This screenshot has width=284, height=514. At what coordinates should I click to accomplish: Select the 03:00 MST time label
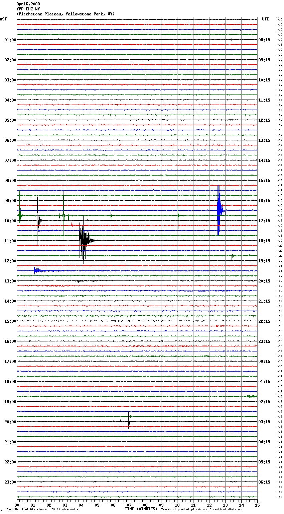(10, 80)
